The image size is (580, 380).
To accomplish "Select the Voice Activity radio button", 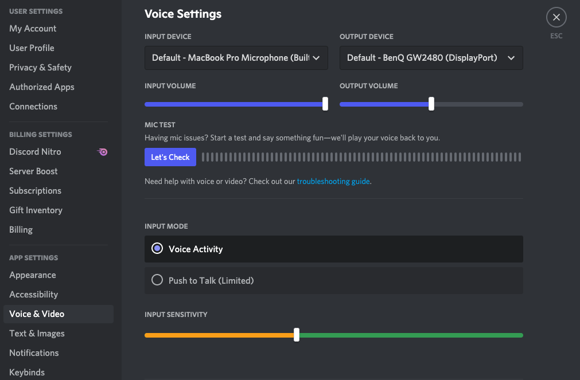I will [x=157, y=249].
